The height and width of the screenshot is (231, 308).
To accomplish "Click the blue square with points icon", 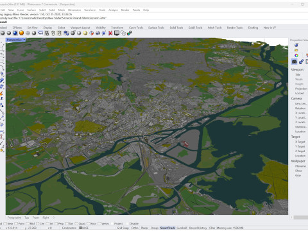I will [104, 33].
